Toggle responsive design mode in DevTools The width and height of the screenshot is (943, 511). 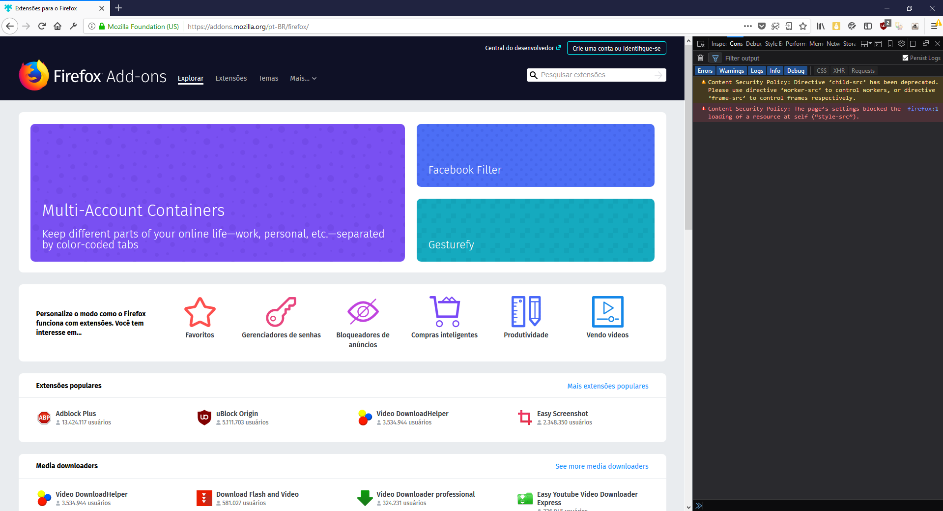tap(889, 43)
